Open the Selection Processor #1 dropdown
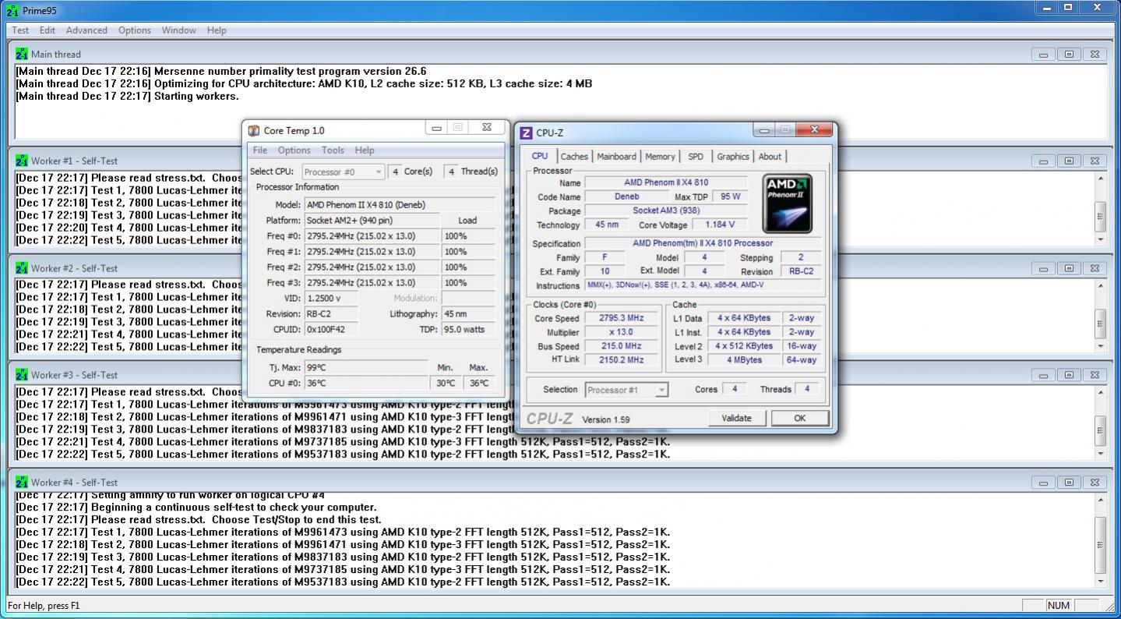Screen dimensions: 1121x619 pos(626,390)
